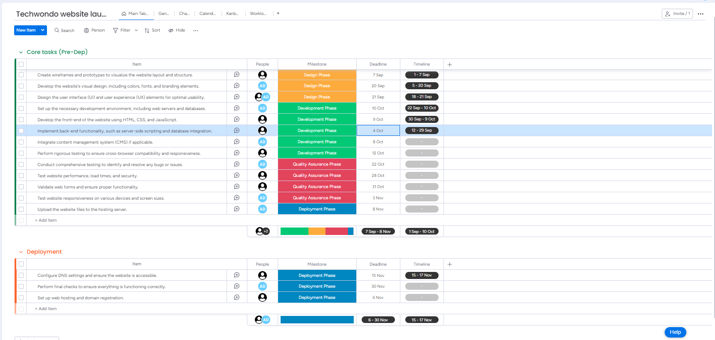
Task: Click the Sort arrows icon
Action: pos(147,30)
